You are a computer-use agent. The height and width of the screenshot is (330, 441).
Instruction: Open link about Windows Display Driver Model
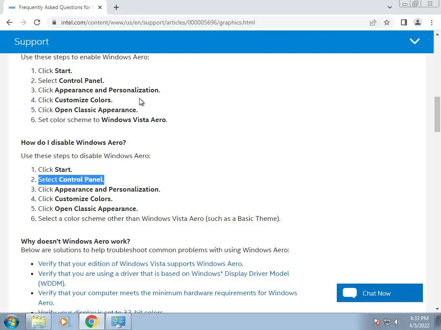pos(164,278)
